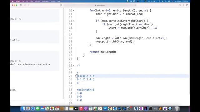Collapse the if block at line 13
The height and width of the screenshot is (112, 200).
coord(73,21)
